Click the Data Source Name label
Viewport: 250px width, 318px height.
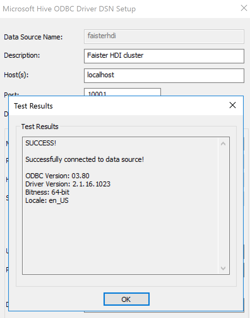pos(33,37)
